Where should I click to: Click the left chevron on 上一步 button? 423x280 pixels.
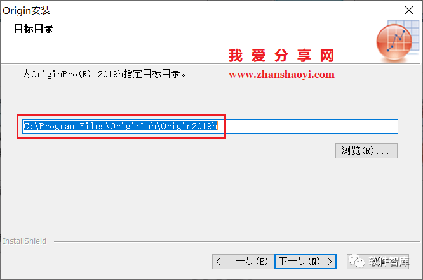click(218, 262)
